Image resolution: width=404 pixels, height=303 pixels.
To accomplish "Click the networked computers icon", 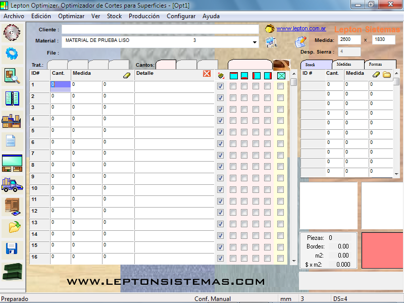I will tap(271, 42).
